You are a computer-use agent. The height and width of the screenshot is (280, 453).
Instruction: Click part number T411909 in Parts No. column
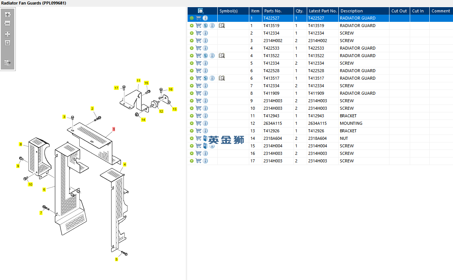(x=271, y=93)
